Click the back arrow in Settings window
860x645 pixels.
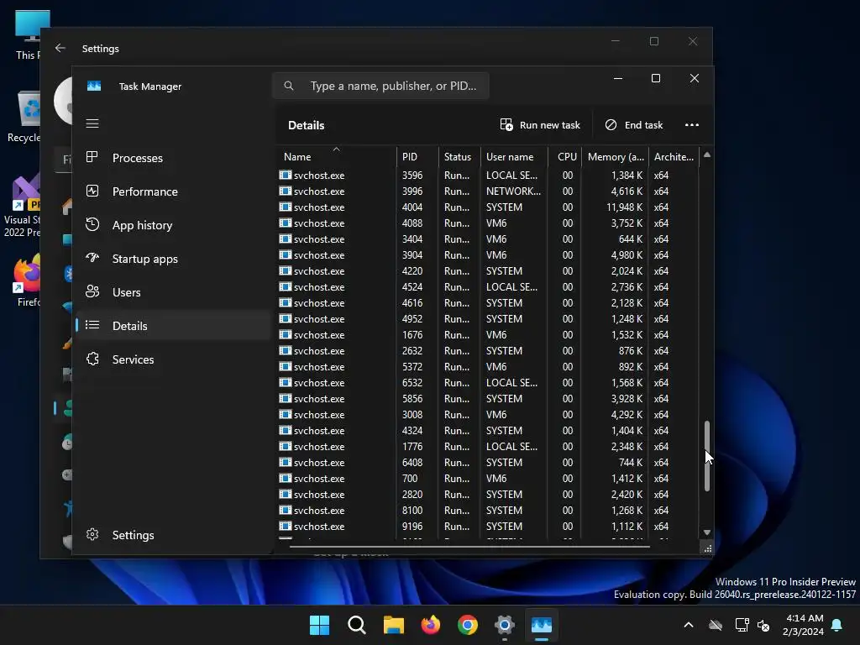pyautogui.click(x=60, y=48)
